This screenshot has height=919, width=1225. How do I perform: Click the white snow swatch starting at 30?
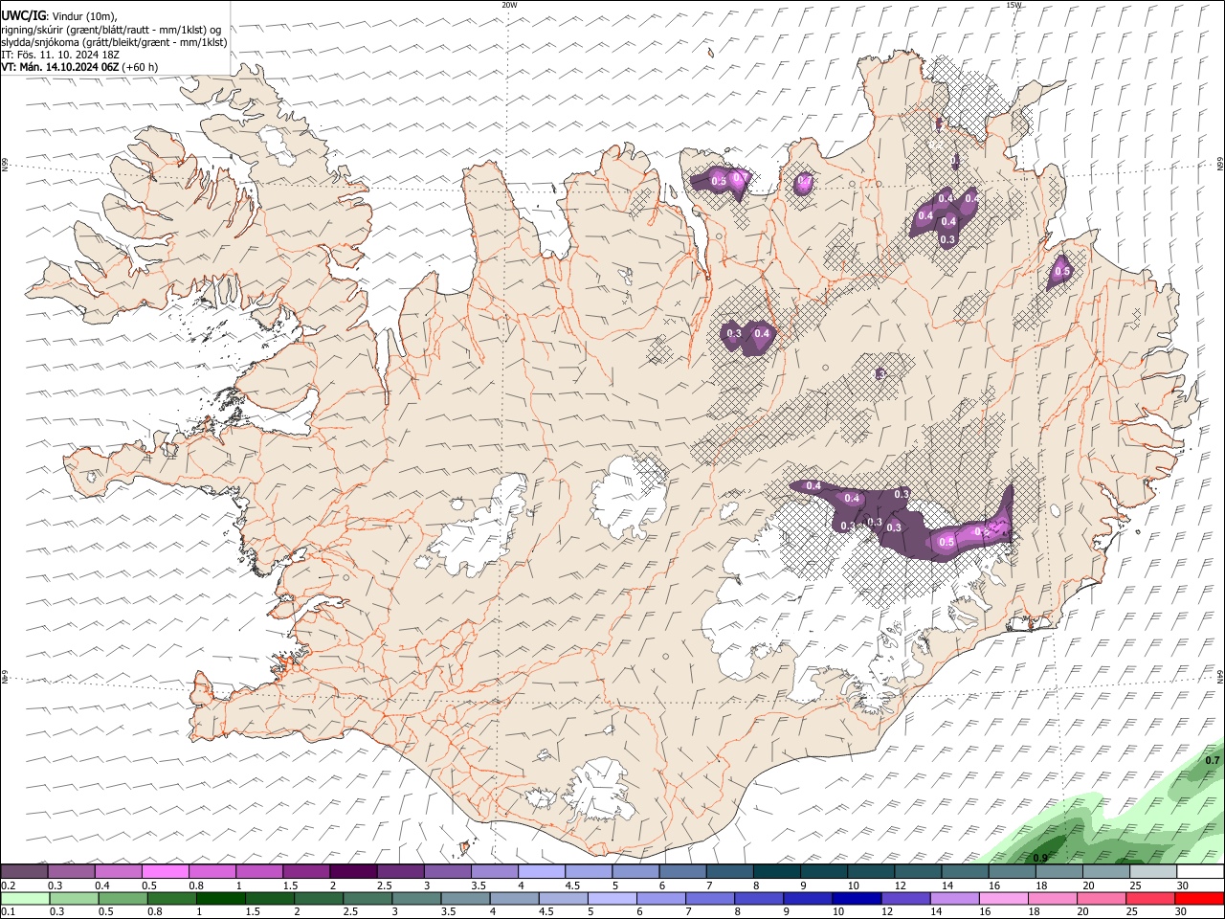pos(1201,871)
